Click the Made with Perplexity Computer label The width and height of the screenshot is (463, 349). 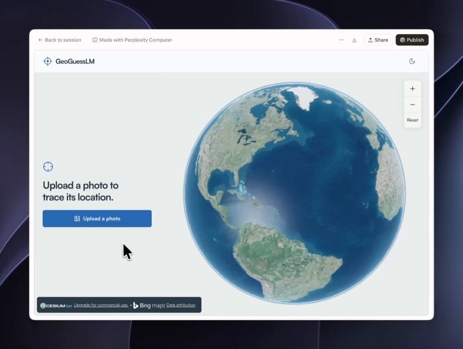click(x=132, y=40)
